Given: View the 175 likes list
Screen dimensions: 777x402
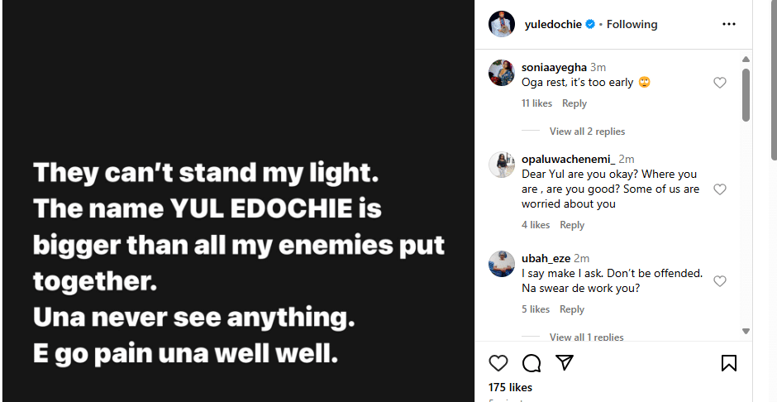Looking at the screenshot, I should [x=510, y=387].
